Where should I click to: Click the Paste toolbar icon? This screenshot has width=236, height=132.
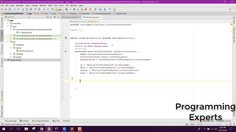coord(31,9)
